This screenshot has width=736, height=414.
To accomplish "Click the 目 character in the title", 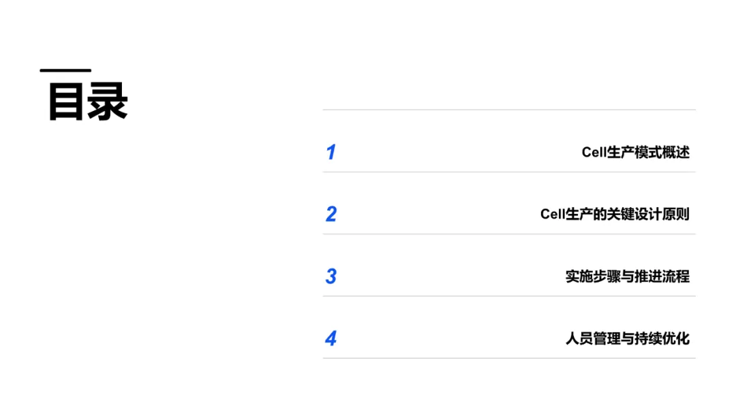I will tap(66, 102).
